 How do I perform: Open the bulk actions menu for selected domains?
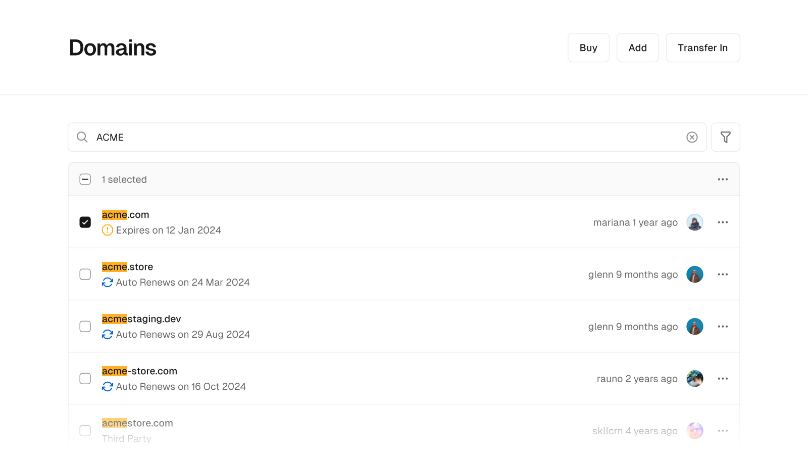pyautogui.click(x=723, y=179)
